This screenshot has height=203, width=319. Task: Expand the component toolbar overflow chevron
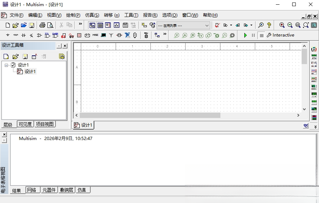(x=165, y=34)
